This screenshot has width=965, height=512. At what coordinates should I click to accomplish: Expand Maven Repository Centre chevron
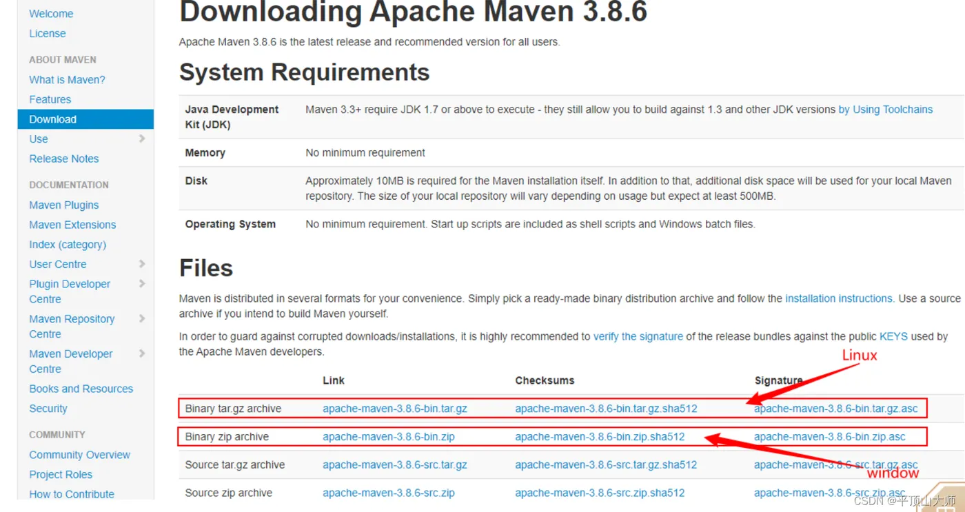142,318
